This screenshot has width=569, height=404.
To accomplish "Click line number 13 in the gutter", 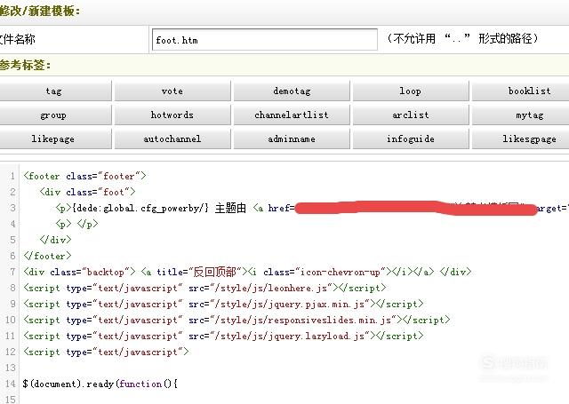I will pyautogui.click(x=10, y=368).
